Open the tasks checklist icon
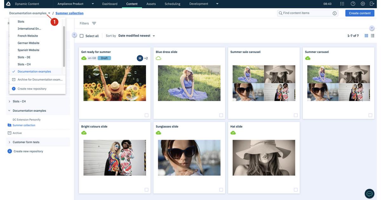The width and height of the screenshot is (381, 200). tap(342, 4)
